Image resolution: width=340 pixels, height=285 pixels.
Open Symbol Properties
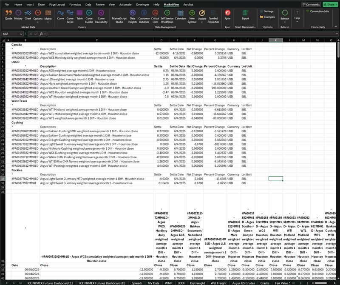pos(213,17)
